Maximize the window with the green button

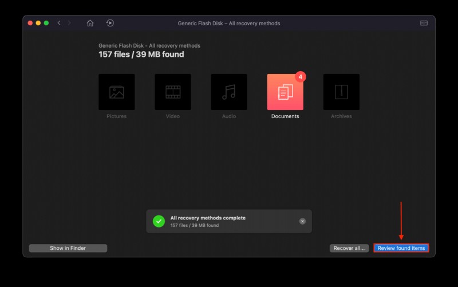[46, 23]
